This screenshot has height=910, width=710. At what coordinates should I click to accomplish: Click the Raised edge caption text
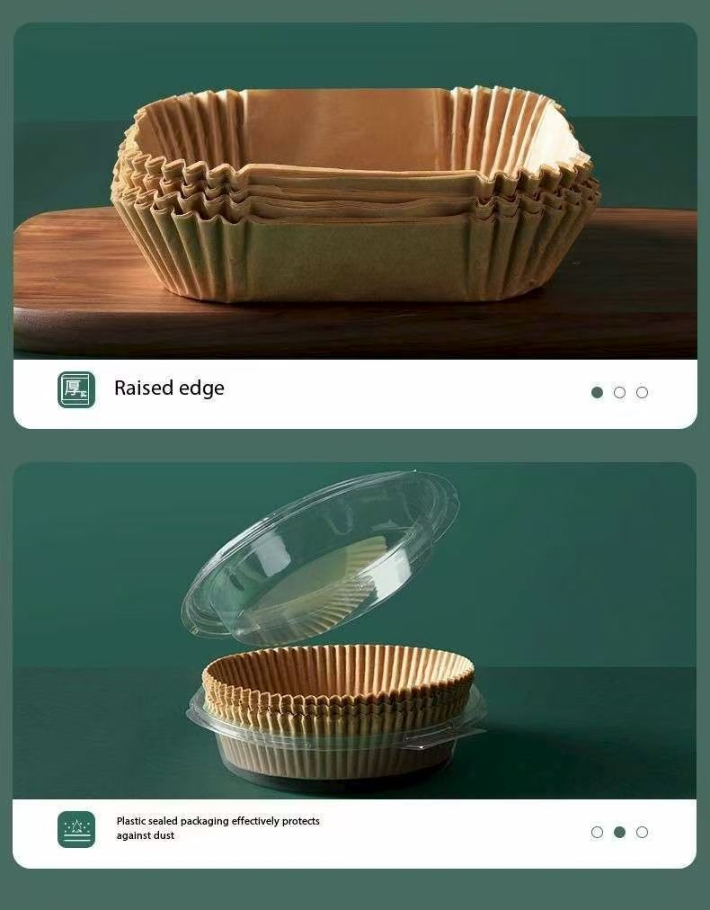click(x=169, y=388)
